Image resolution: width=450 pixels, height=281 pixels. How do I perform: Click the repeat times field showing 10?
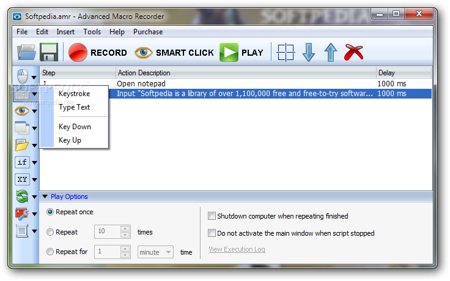click(x=108, y=231)
